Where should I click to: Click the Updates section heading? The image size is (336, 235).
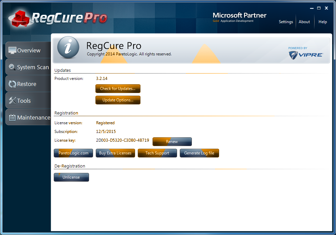pos(62,70)
